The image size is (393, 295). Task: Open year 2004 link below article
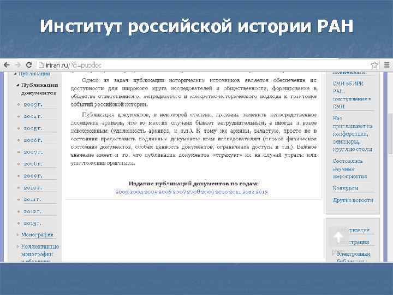(136, 192)
